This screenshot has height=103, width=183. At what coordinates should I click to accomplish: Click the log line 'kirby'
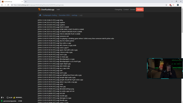point(50,20)
